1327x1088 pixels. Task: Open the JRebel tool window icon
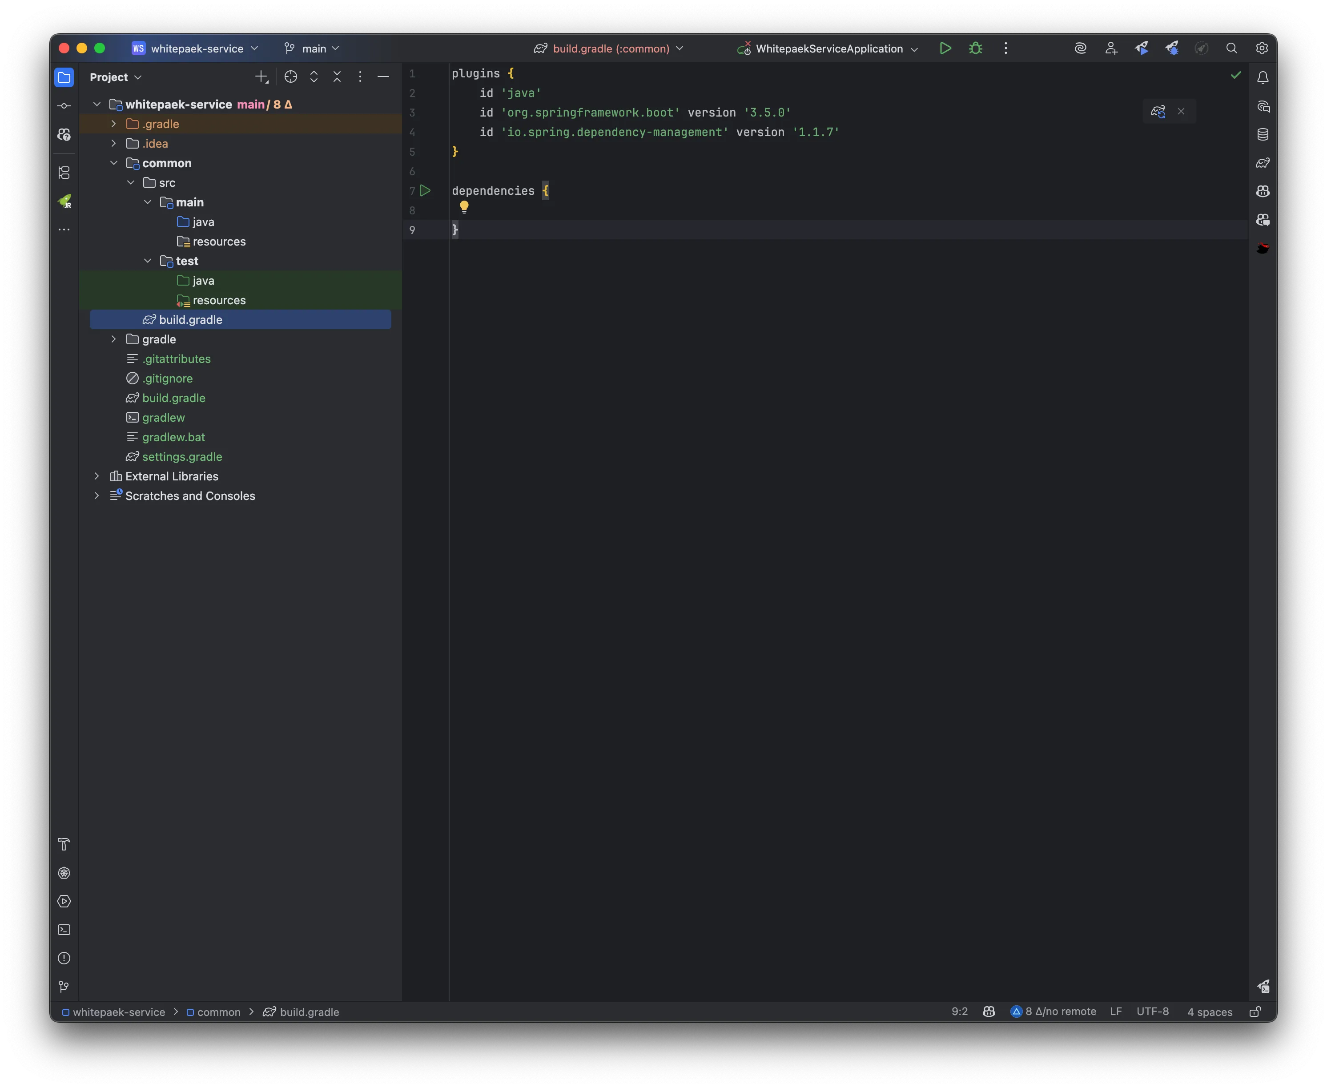[x=64, y=201]
